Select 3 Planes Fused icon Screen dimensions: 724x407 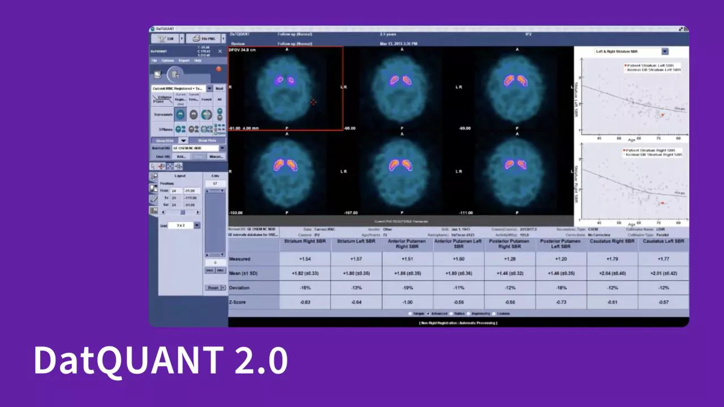(206, 129)
